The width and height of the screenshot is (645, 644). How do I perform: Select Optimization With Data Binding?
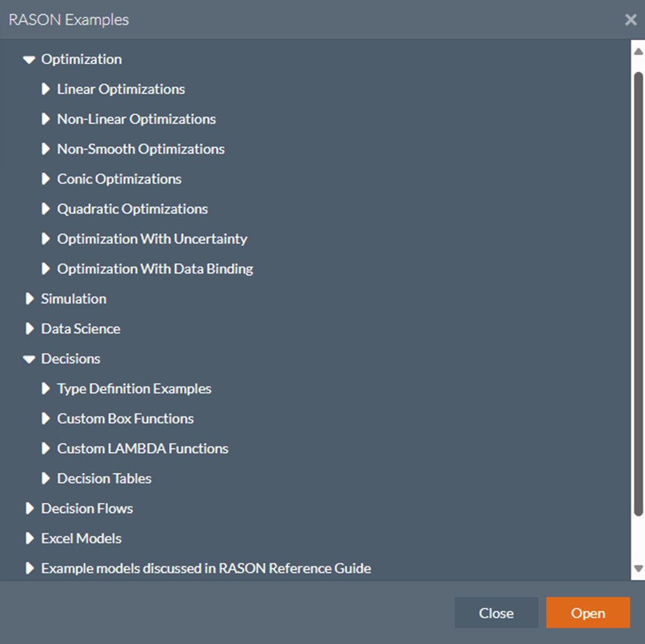point(155,269)
